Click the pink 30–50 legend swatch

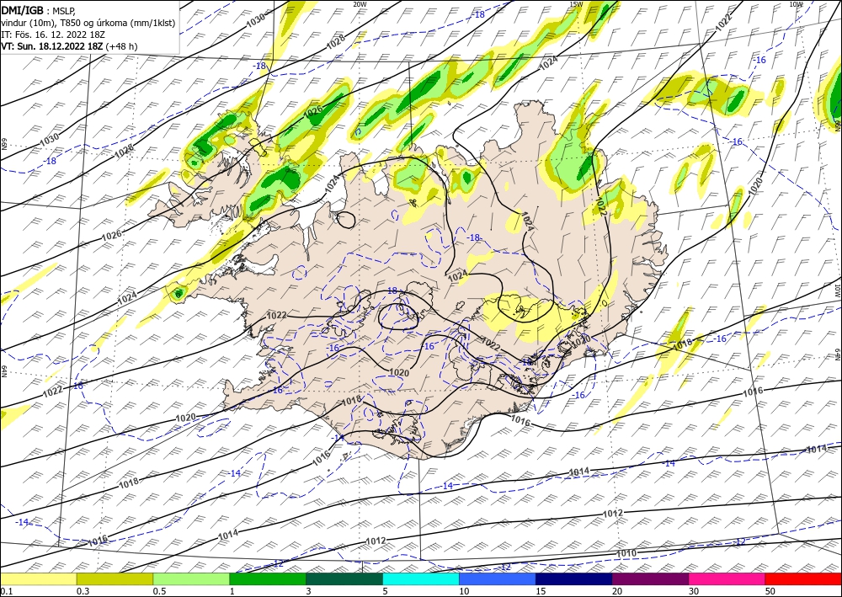tap(727, 578)
